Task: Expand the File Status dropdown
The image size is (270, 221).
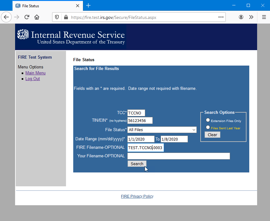Action: point(162,130)
